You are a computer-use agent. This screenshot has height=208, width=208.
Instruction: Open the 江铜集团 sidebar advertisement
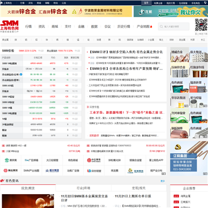[189, 158]
